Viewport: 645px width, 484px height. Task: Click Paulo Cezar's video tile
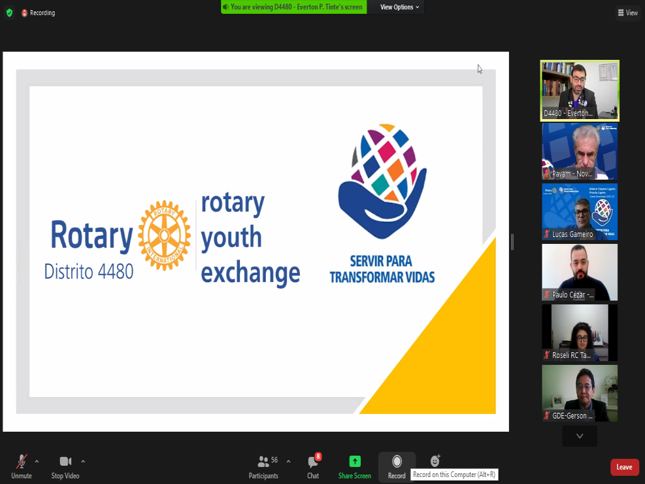pyautogui.click(x=579, y=272)
